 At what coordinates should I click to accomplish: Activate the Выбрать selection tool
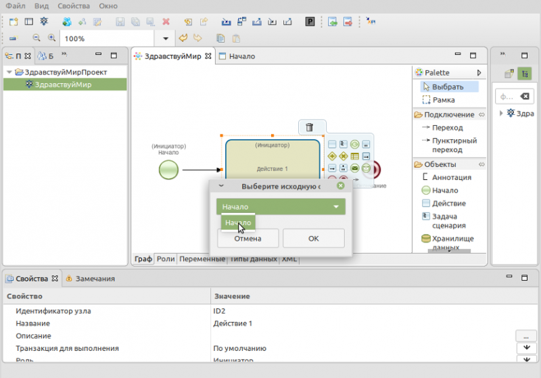pos(447,87)
